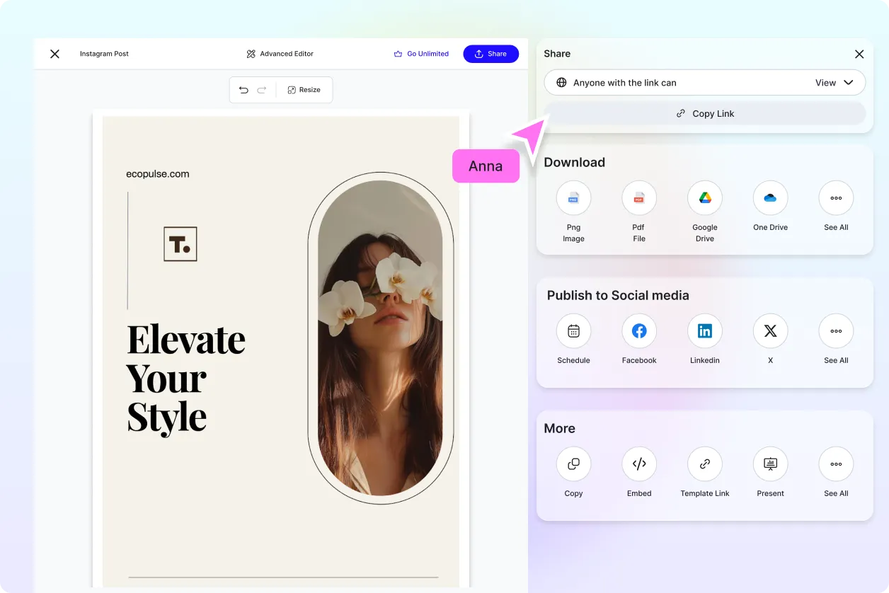
Task: Save to One Drive
Action: pos(770,198)
